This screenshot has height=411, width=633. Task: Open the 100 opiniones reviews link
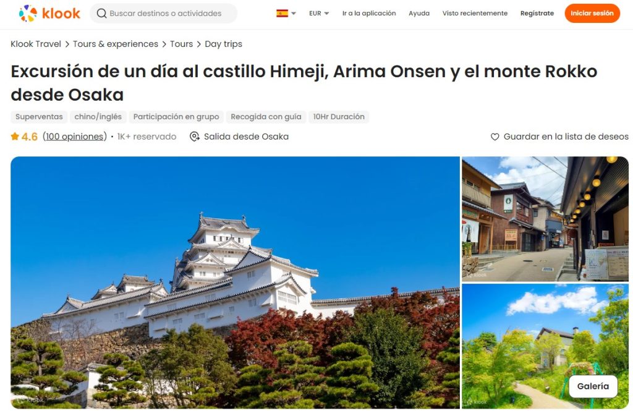pyautogui.click(x=75, y=137)
